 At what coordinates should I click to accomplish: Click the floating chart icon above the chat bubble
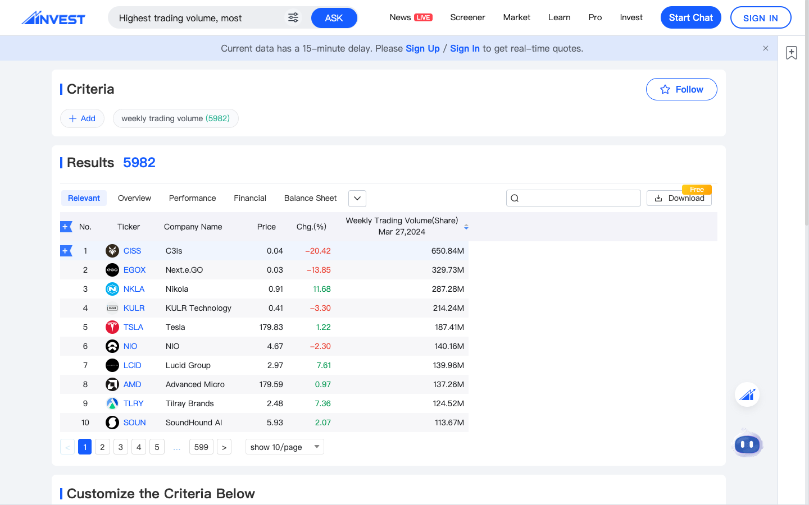(747, 394)
